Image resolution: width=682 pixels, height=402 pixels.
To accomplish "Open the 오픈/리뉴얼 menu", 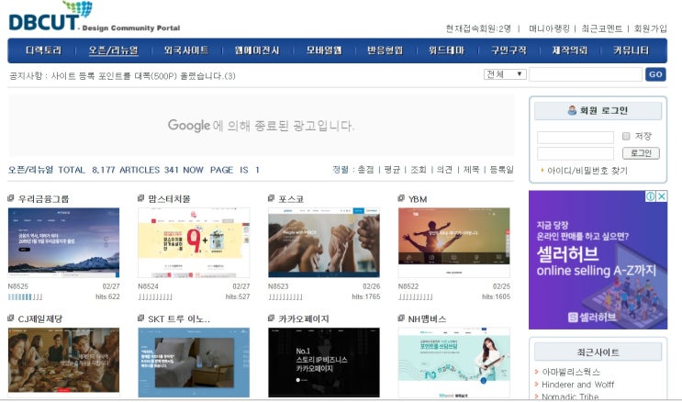I will click(114, 50).
